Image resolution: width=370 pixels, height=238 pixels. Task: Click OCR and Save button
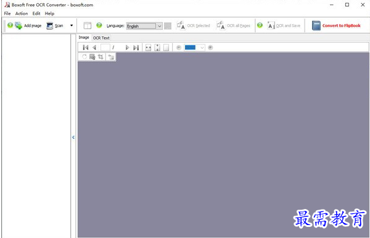[x=284, y=25]
